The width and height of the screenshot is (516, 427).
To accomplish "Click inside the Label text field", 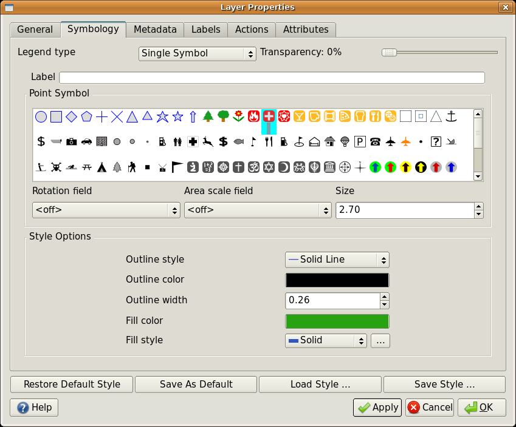I will (271, 77).
